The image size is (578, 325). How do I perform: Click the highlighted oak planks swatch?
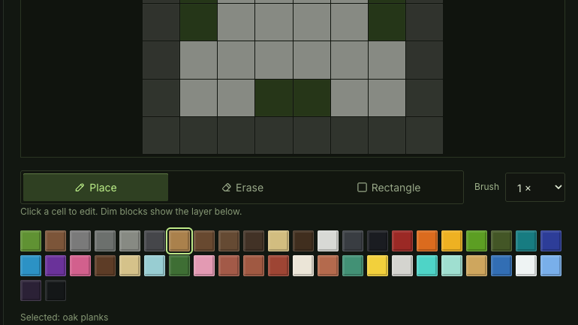click(179, 241)
